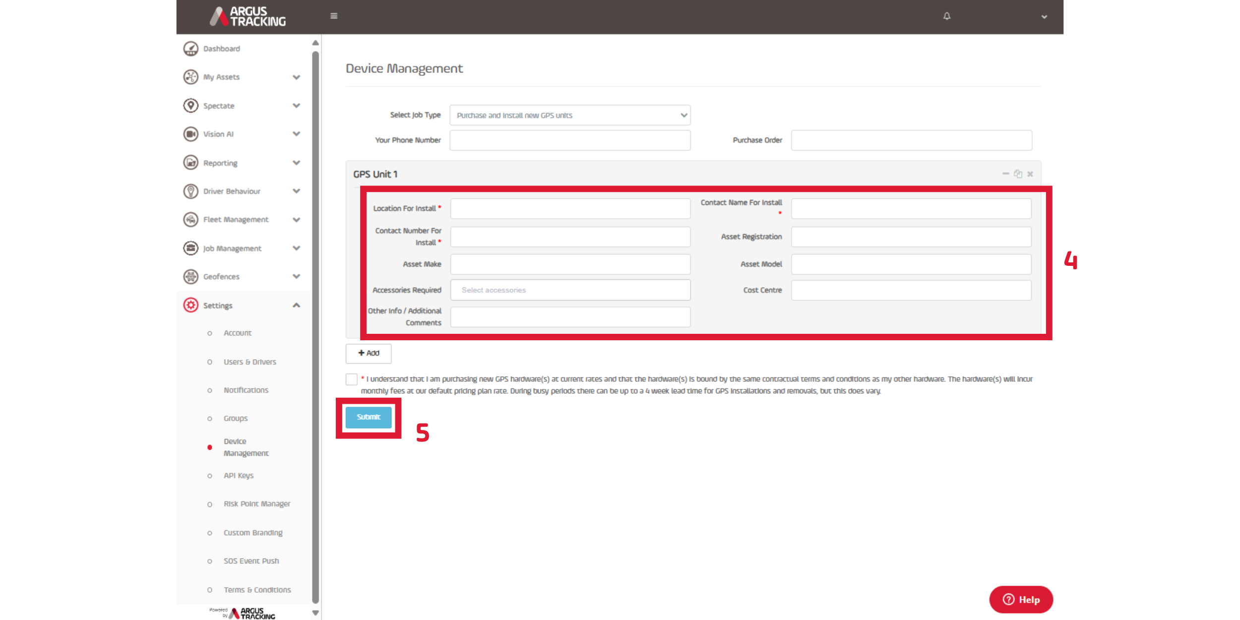The height and width of the screenshot is (620, 1240).
Task: Click the Spectate map pin icon
Action: click(190, 106)
